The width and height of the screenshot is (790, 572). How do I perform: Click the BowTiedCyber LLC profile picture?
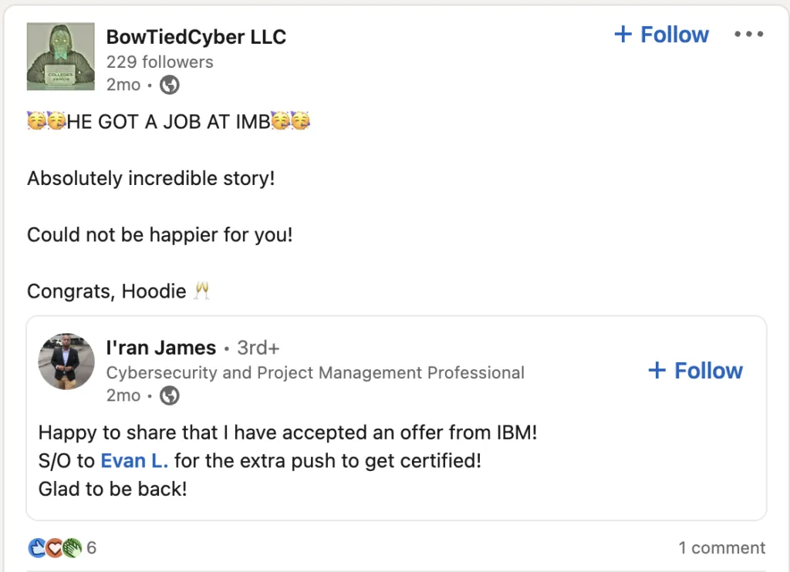click(x=60, y=56)
